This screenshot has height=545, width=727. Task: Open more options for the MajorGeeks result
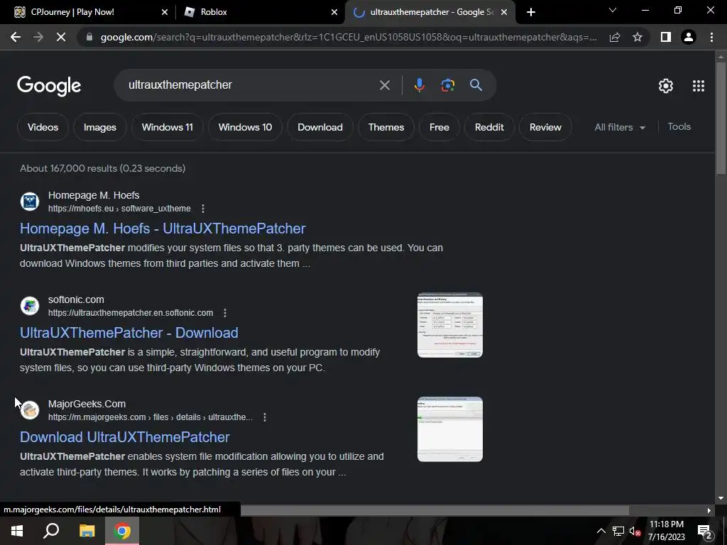tap(264, 417)
